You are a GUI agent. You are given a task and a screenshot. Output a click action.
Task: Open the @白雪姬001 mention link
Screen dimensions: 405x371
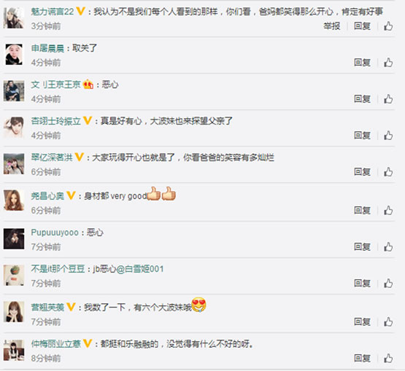[140, 269]
